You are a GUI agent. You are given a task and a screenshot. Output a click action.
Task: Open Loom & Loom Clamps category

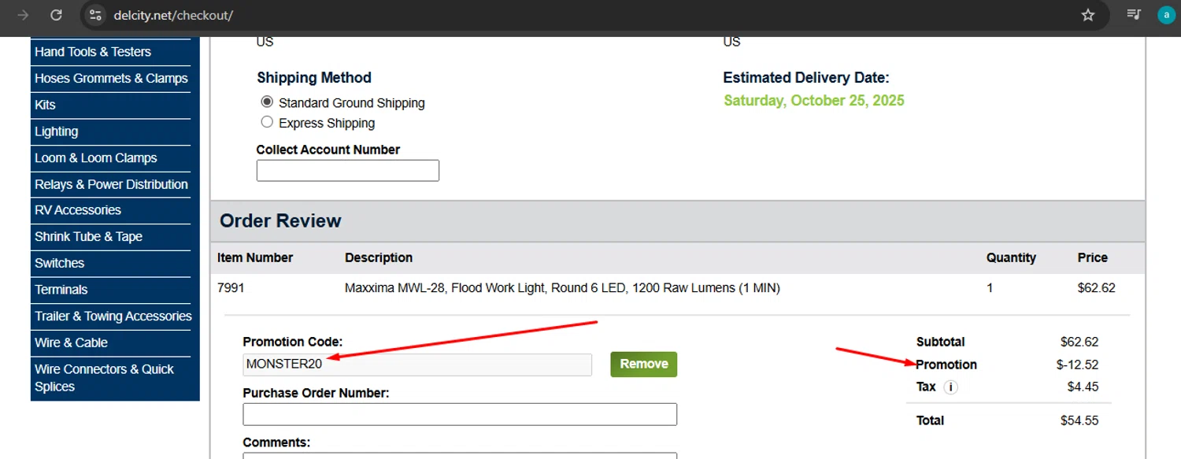pyautogui.click(x=96, y=158)
